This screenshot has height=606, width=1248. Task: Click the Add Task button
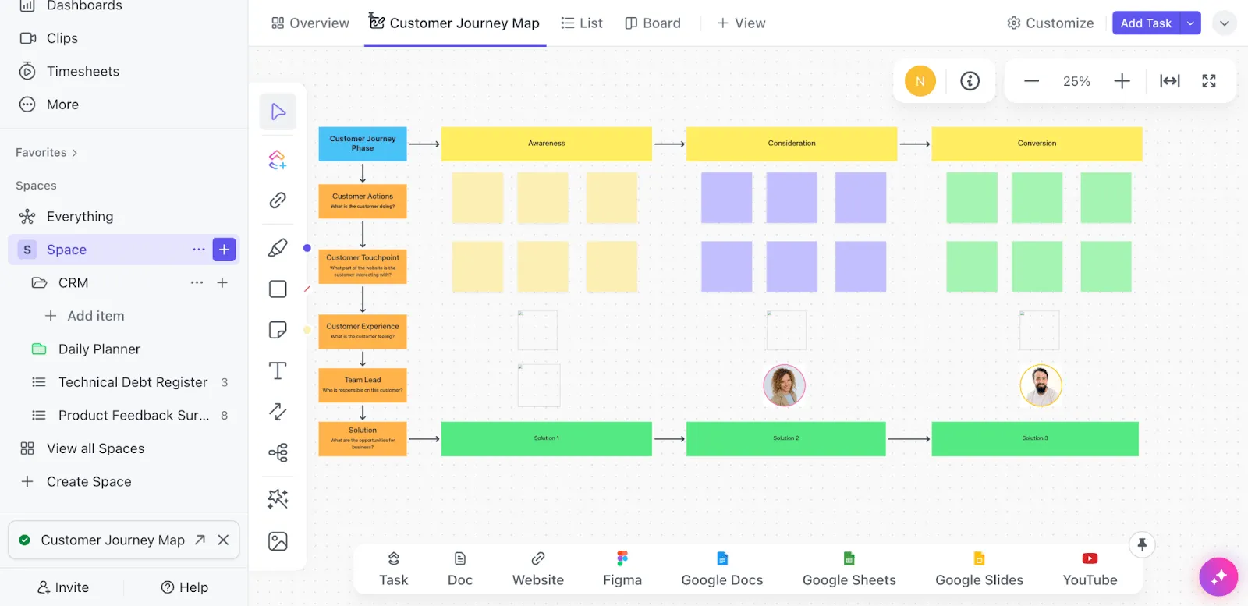point(1146,23)
